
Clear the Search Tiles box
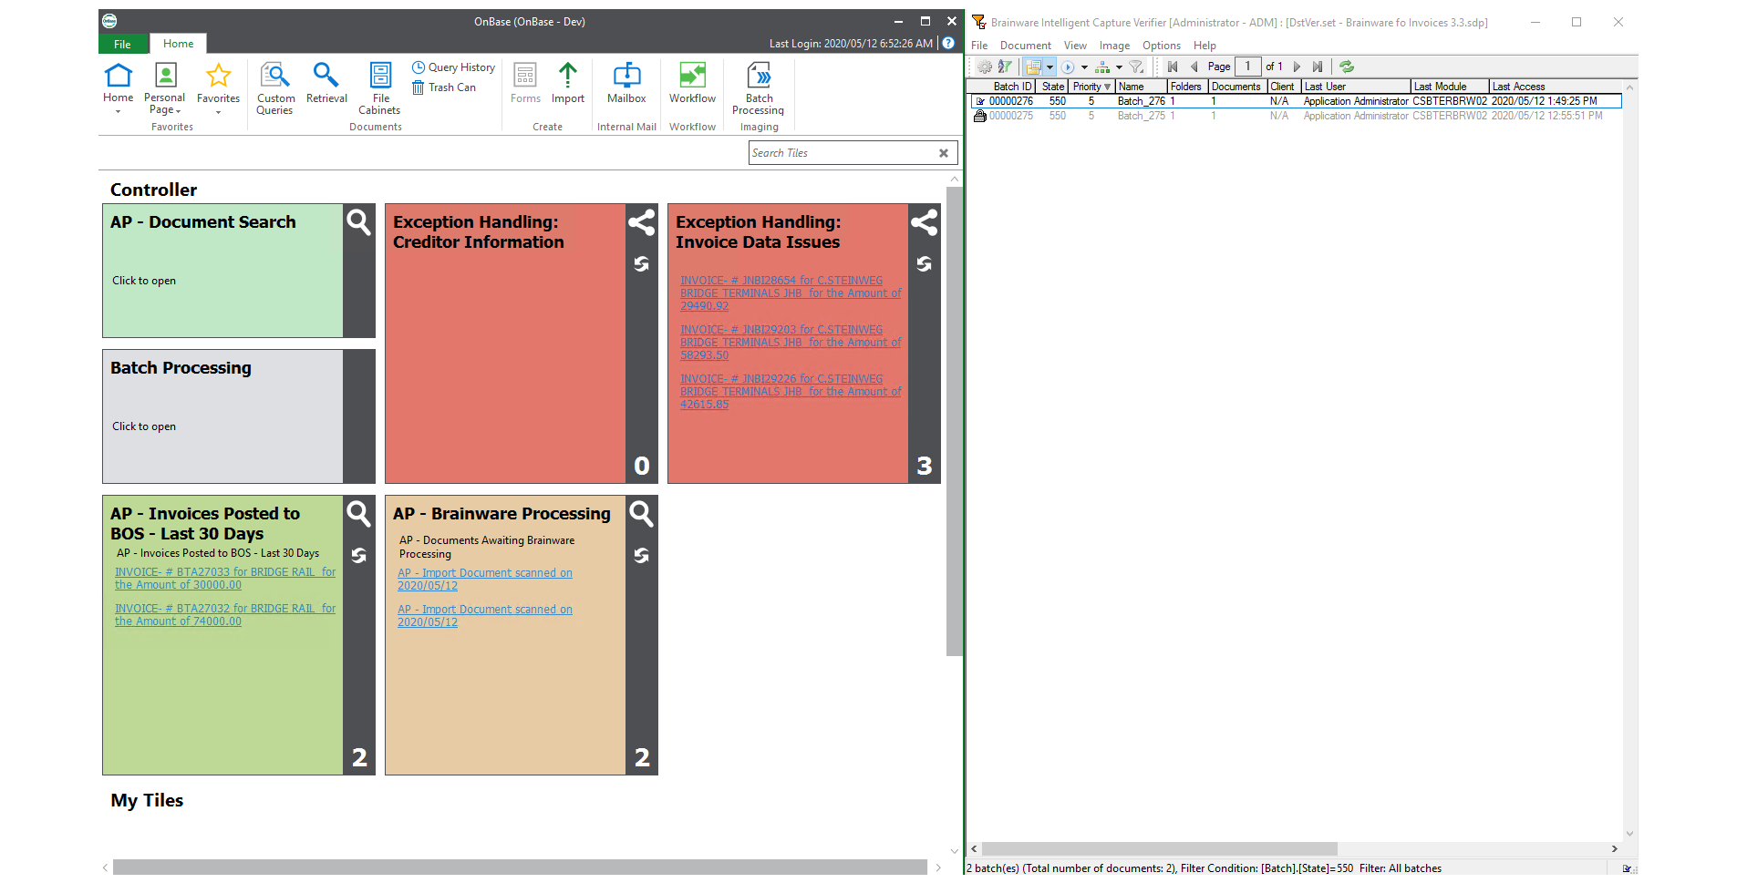pyautogui.click(x=944, y=153)
